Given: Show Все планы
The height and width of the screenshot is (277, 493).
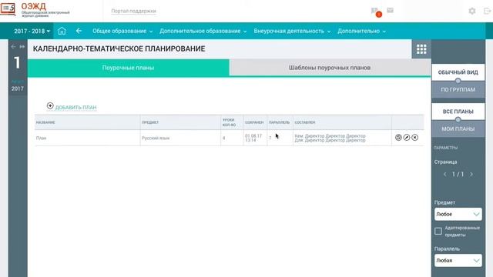Looking at the screenshot, I should (x=458, y=112).
